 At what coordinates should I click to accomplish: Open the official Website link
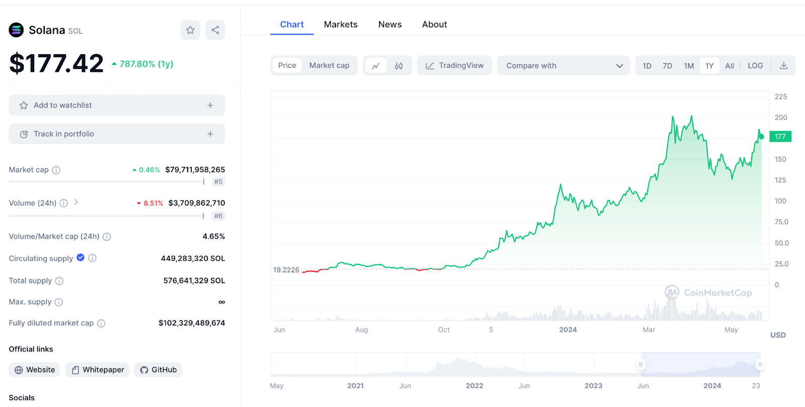[x=35, y=370]
